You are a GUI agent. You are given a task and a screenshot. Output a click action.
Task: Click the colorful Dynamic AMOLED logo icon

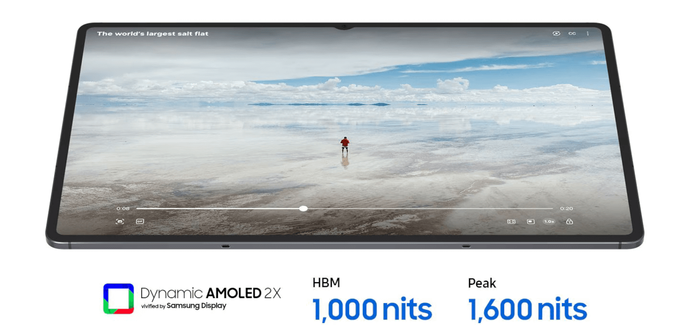tap(118, 299)
